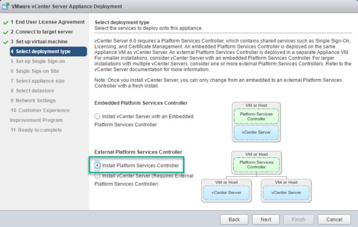The height and width of the screenshot is (227, 358).
Task: Select step 4 Select deployment type
Action: click(x=43, y=52)
